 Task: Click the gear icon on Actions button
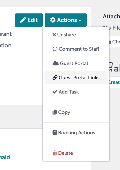point(53,20)
